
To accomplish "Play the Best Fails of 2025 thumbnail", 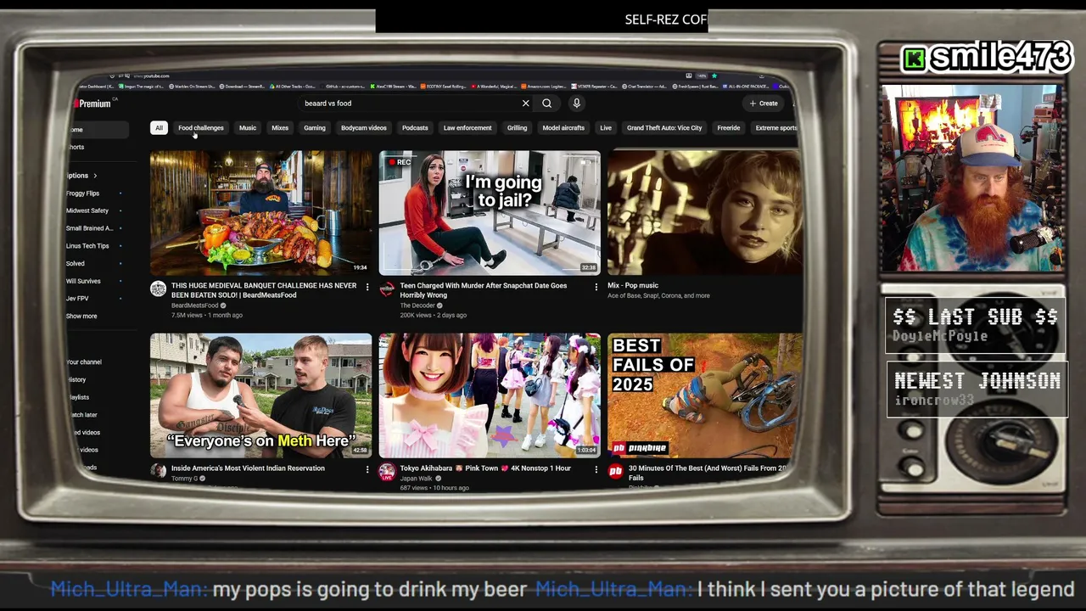I will (x=704, y=395).
